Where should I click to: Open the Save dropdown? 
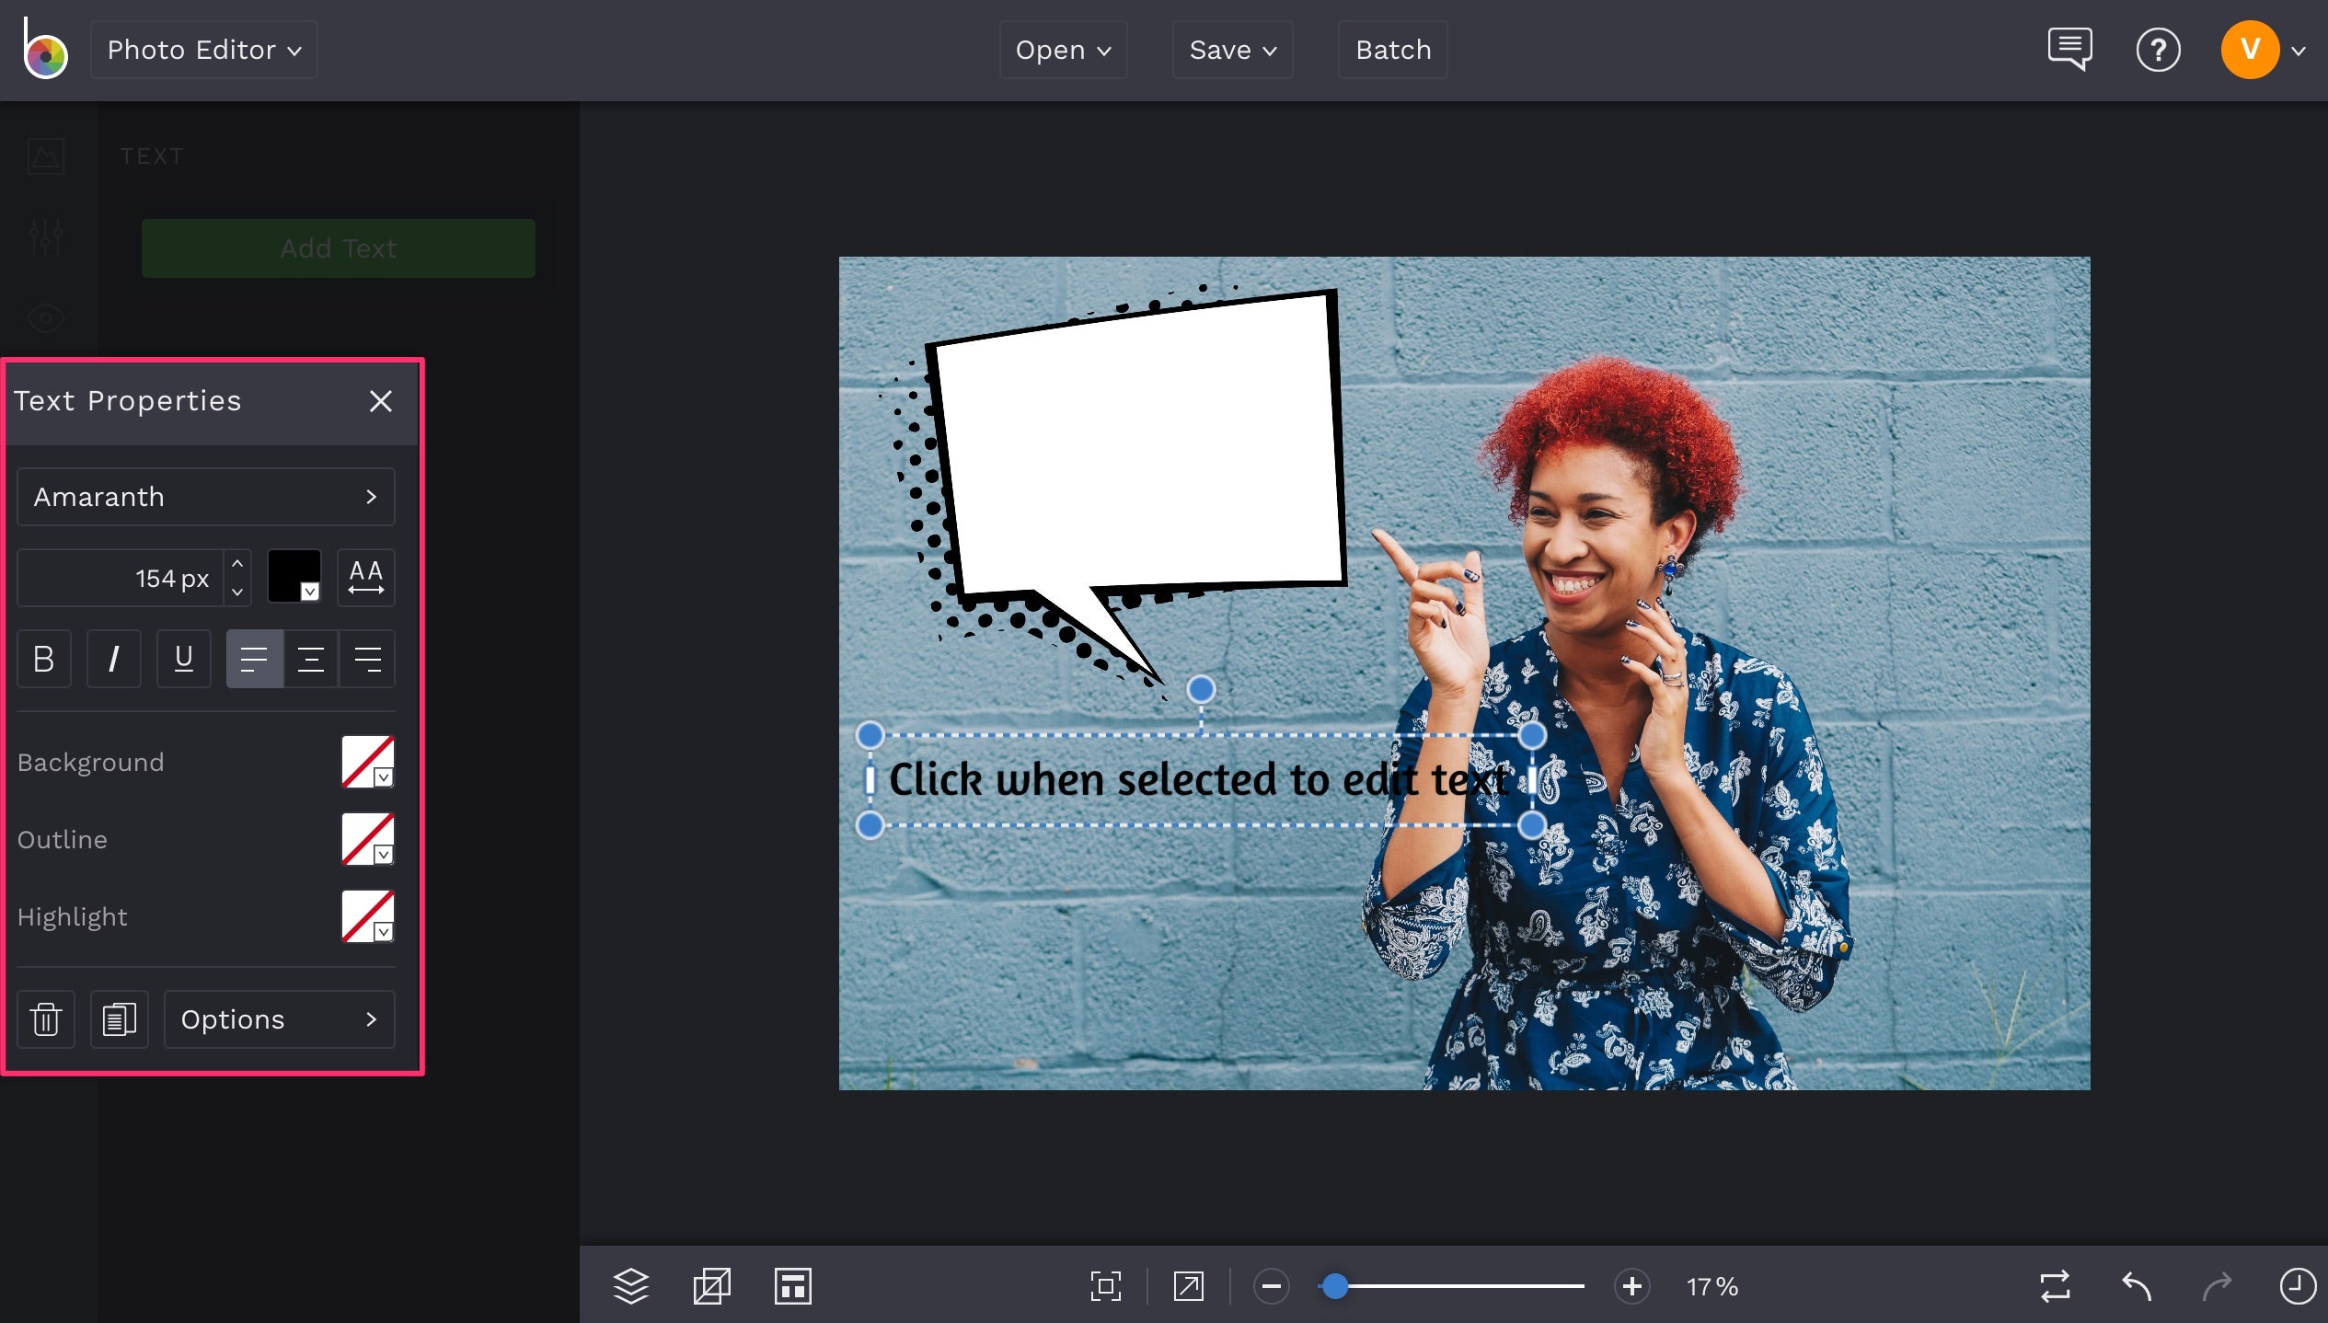pos(1232,50)
